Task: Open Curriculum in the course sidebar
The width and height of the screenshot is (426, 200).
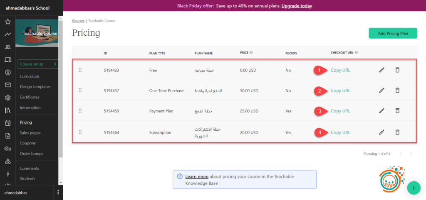Action: point(30,76)
